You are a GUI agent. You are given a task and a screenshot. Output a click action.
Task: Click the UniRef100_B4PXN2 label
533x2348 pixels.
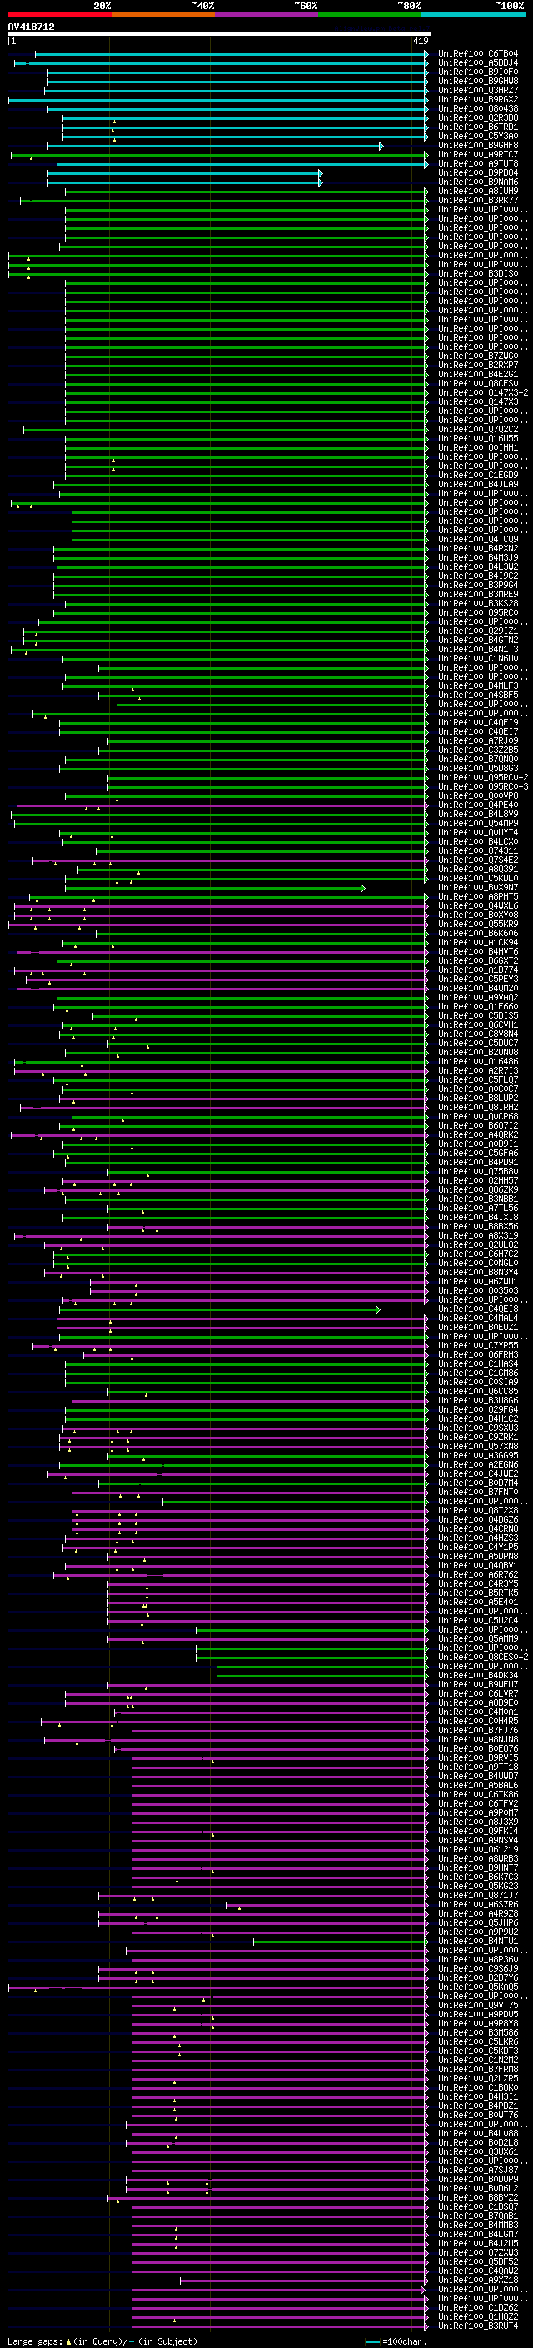click(478, 549)
